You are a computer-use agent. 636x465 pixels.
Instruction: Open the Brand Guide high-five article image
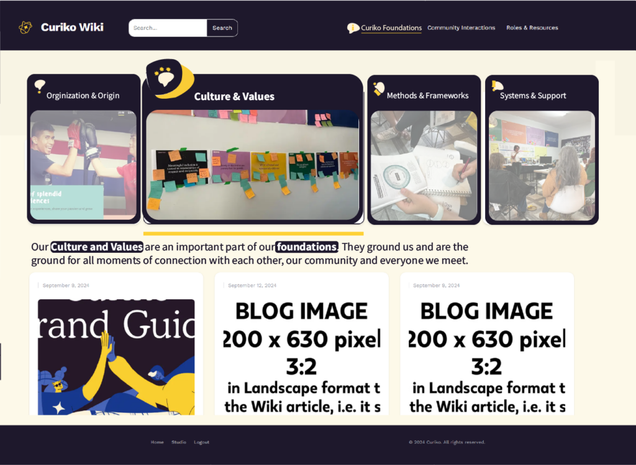[116, 357]
